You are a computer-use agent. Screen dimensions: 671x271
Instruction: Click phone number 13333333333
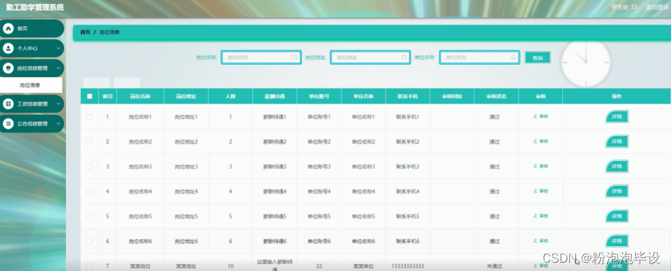pos(408,266)
